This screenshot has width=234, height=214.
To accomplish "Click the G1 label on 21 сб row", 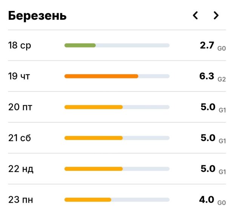I will click(222, 140).
